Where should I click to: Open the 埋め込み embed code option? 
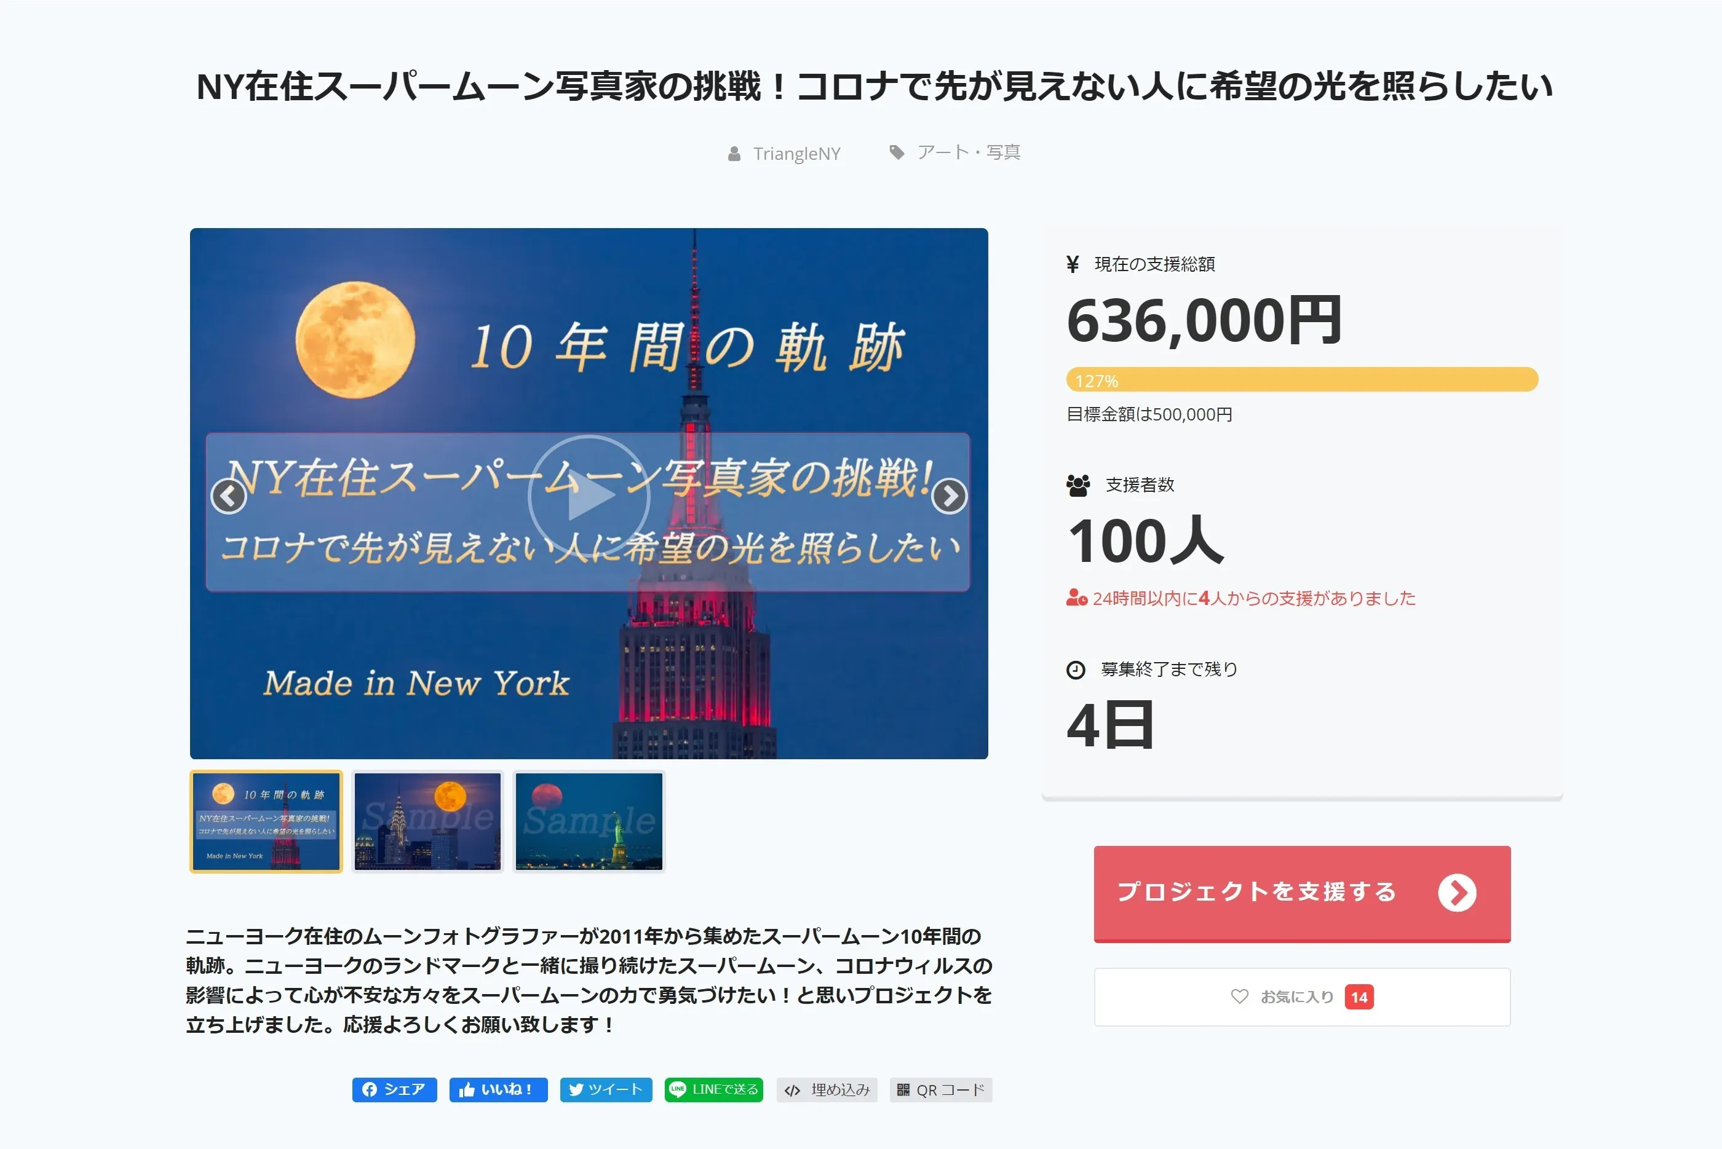coord(827,1089)
